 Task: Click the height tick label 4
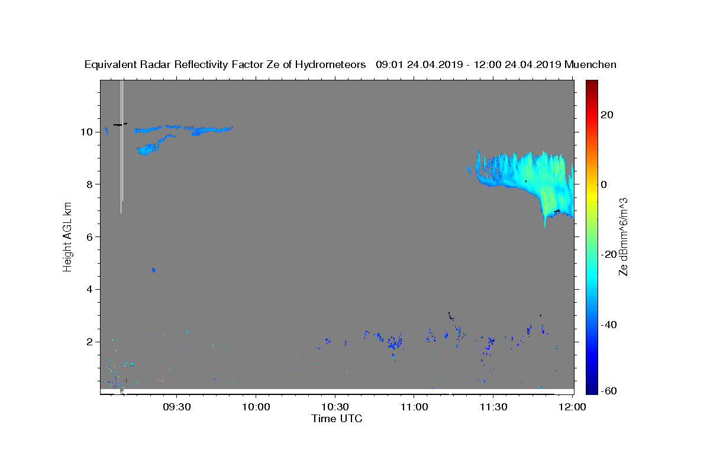(x=91, y=290)
